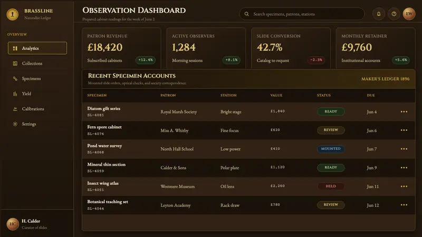Click the Calibrations chart icon
Image resolution: width=422 pixels, height=237 pixels.
(15, 109)
